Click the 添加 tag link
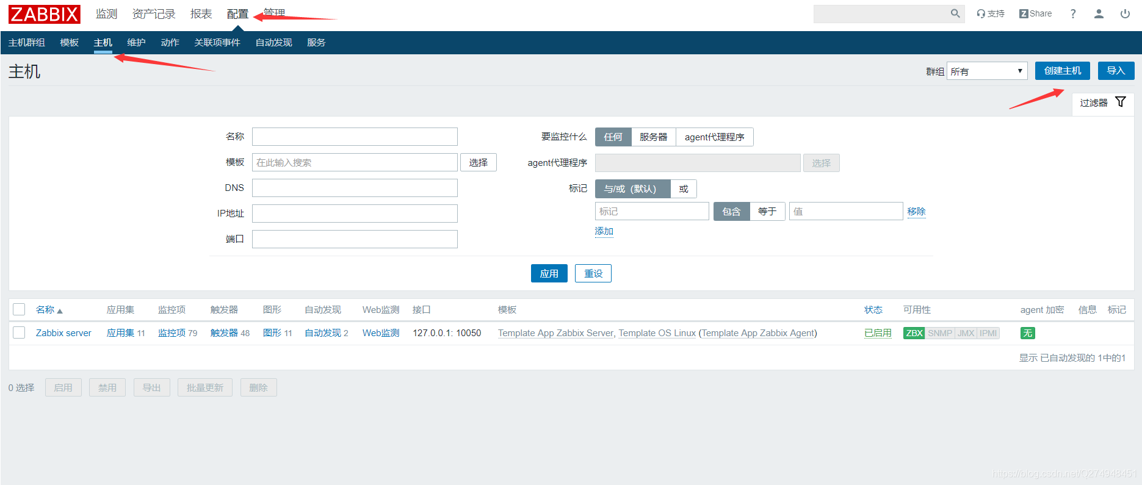 click(x=604, y=231)
